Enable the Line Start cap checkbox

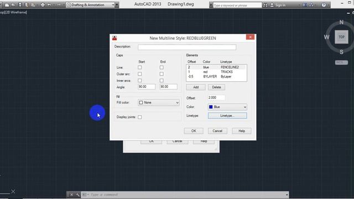tap(140, 67)
